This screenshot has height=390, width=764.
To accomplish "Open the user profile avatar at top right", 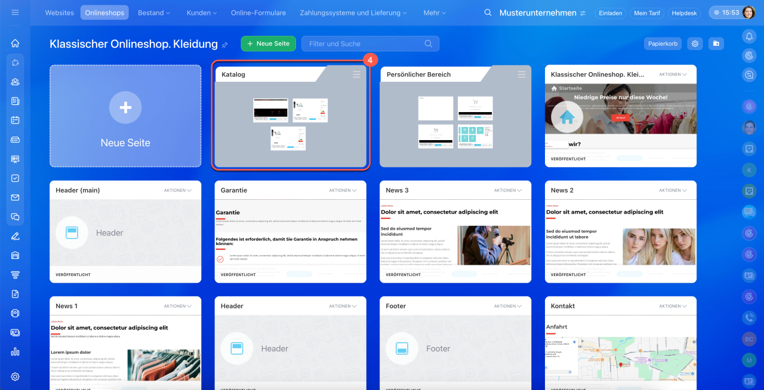I will [749, 13].
